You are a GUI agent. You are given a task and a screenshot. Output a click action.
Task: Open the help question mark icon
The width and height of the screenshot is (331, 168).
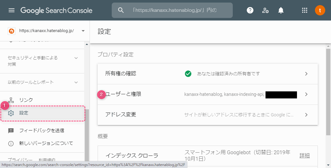tap(250, 10)
